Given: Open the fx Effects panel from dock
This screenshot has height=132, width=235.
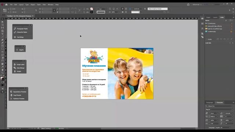Looking at the screenshot, I should click(x=202, y=29).
